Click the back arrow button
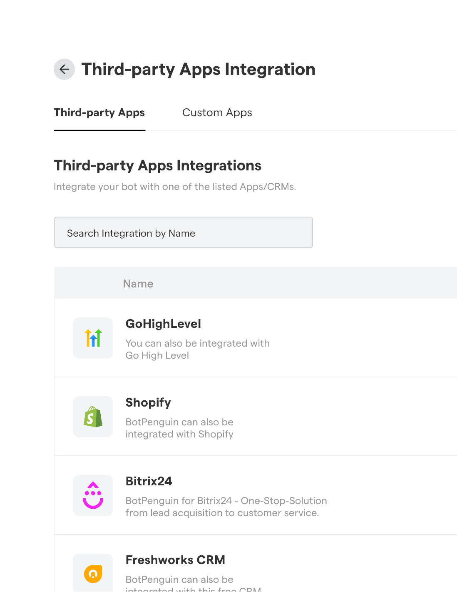Image resolution: width=457 pixels, height=592 pixels. click(64, 69)
